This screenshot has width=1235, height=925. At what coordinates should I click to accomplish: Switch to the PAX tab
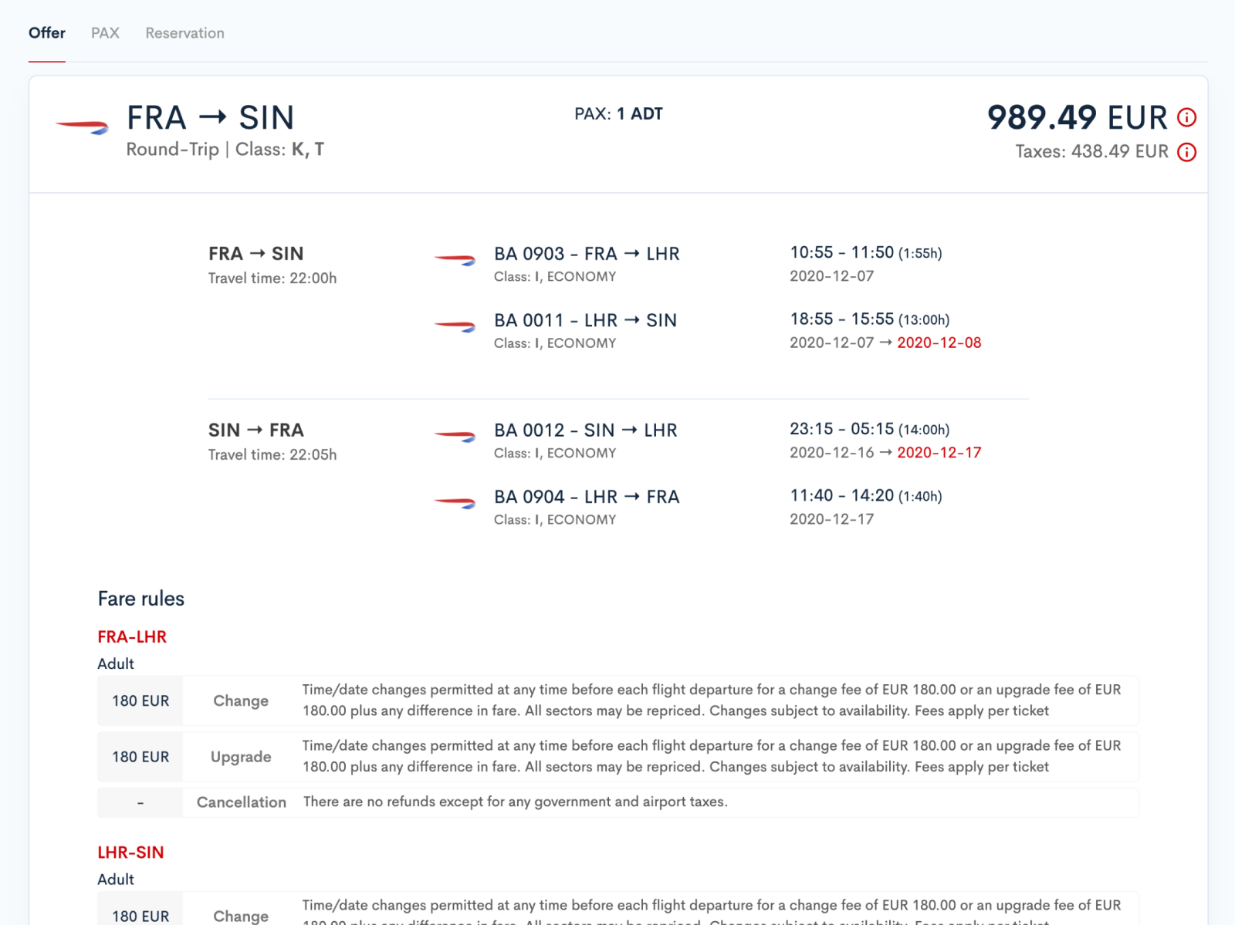pos(105,33)
